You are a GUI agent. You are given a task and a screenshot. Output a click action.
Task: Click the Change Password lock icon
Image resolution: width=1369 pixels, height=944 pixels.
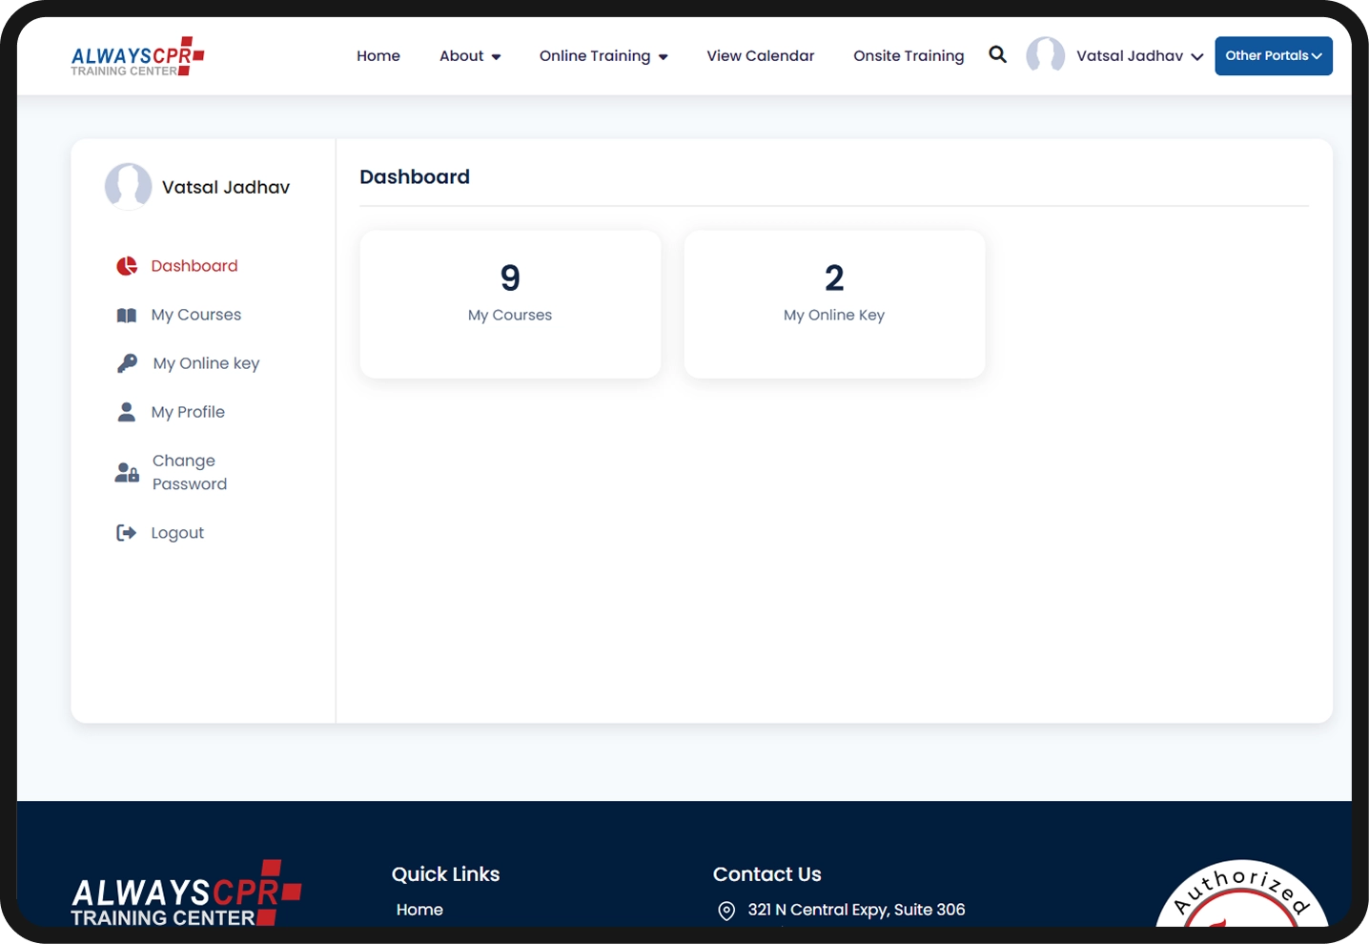coord(127,472)
